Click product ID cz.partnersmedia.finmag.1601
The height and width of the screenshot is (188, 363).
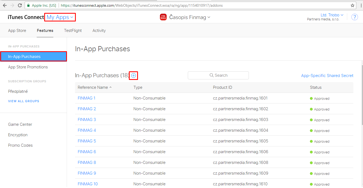coord(240,98)
